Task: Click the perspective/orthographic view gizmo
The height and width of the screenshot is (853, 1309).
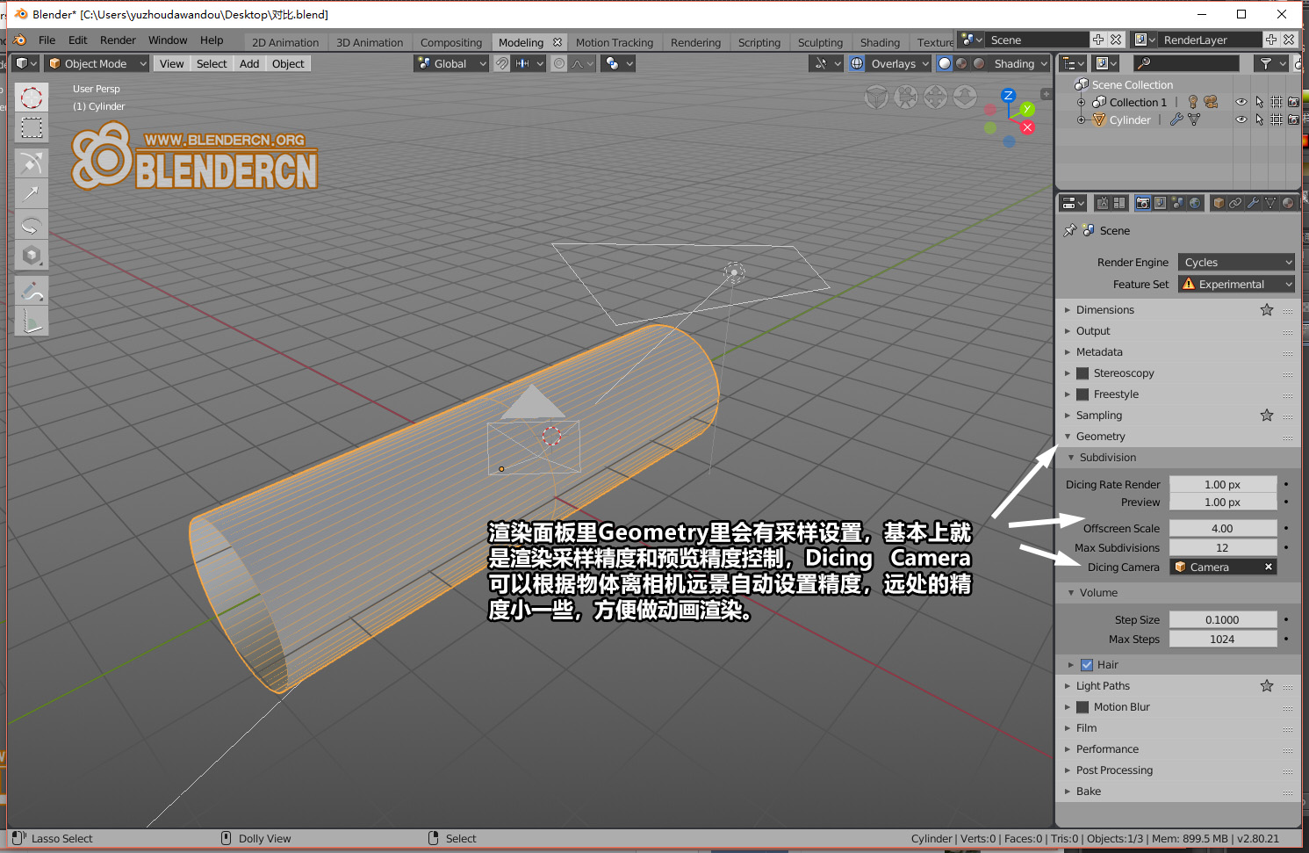Action: coord(876,97)
